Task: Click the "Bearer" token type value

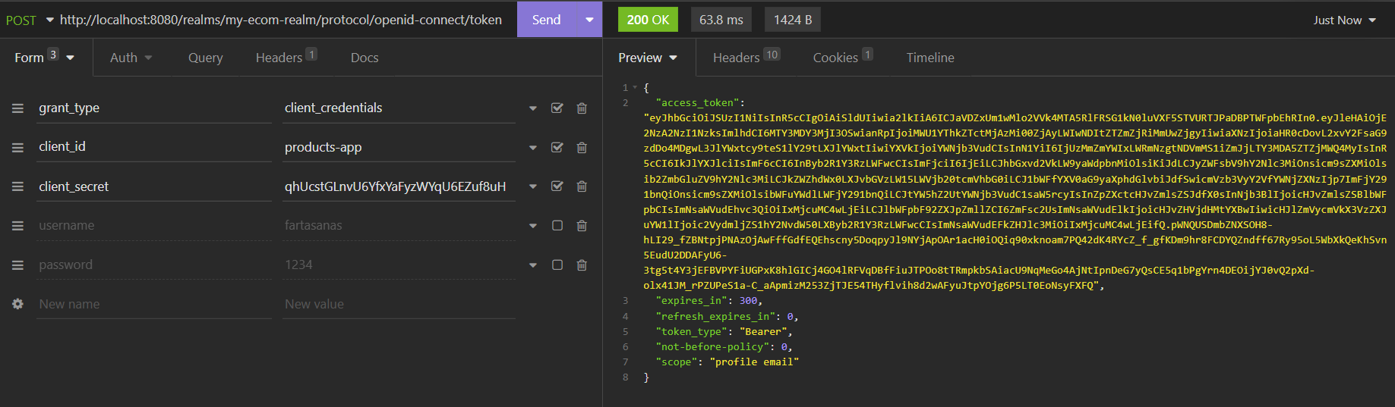Action: pos(763,332)
